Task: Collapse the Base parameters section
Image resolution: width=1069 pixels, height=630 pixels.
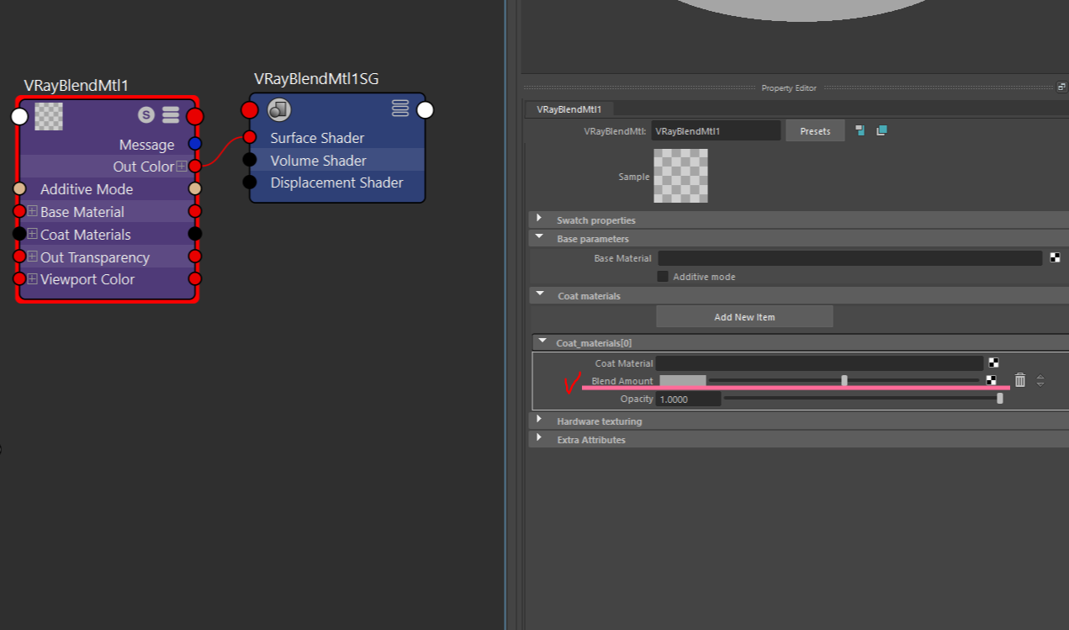Action: pyautogui.click(x=539, y=237)
